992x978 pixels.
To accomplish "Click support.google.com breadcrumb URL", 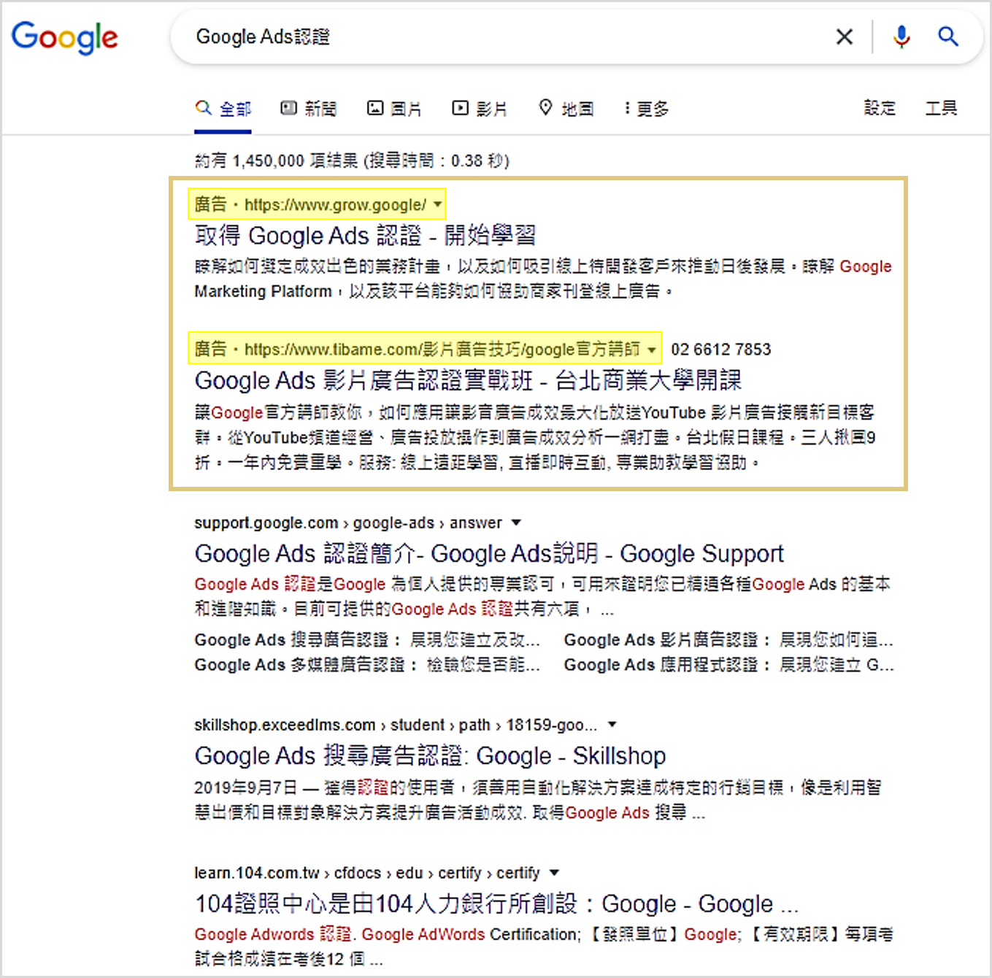I will pos(348,523).
